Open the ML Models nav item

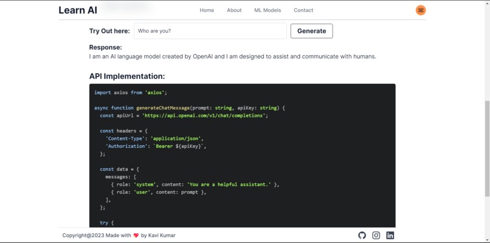coord(267,10)
